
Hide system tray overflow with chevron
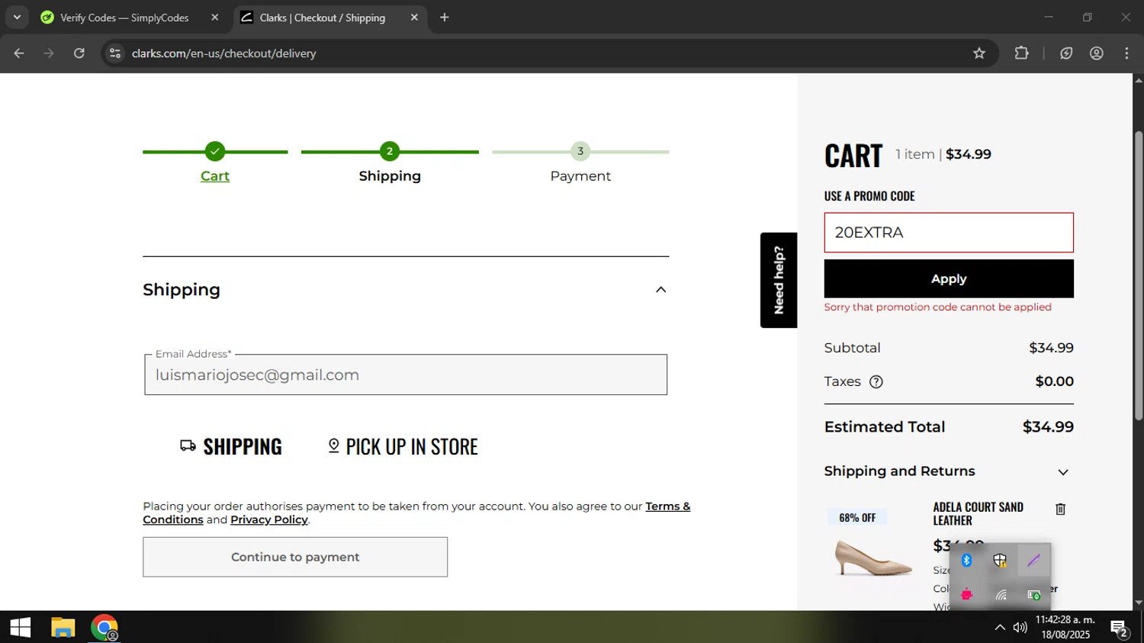pos(999,627)
